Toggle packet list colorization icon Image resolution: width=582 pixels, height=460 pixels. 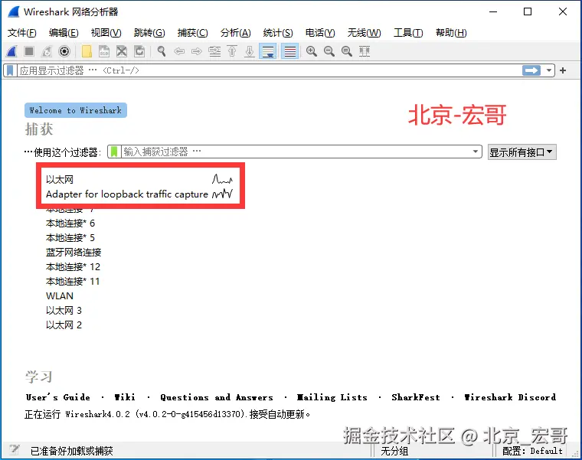pyautogui.click(x=290, y=51)
